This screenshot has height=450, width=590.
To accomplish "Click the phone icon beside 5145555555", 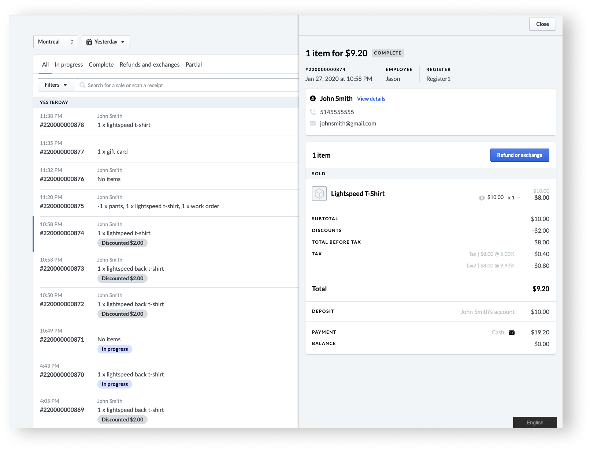I will point(313,112).
